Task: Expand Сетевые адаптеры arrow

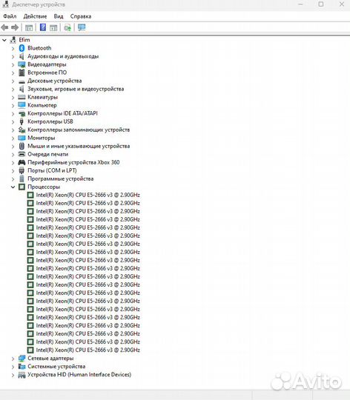Action: (x=13, y=359)
